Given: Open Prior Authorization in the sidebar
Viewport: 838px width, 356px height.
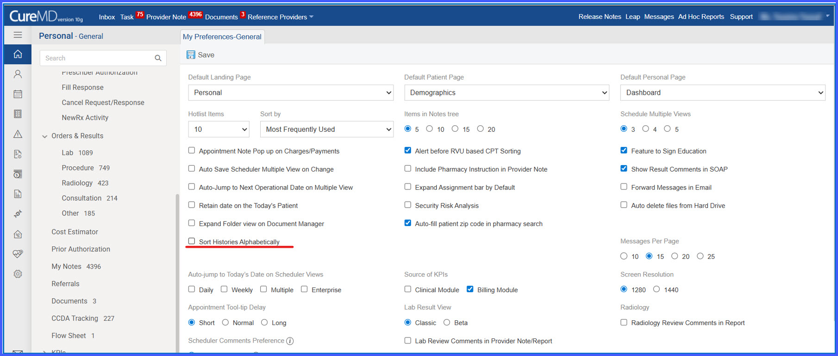Looking at the screenshot, I should [x=81, y=249].
